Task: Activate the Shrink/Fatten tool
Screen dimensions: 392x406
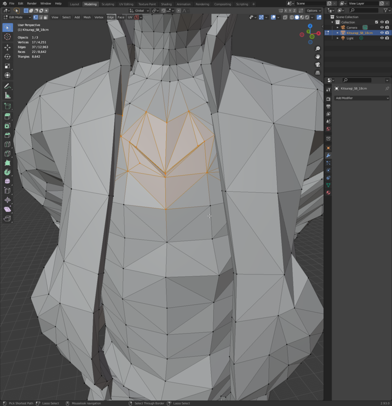Action: pos(7,200)
